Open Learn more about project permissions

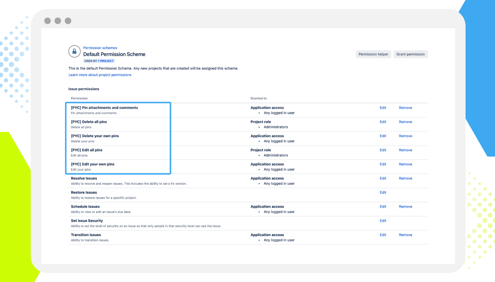[x=100, y=75]
